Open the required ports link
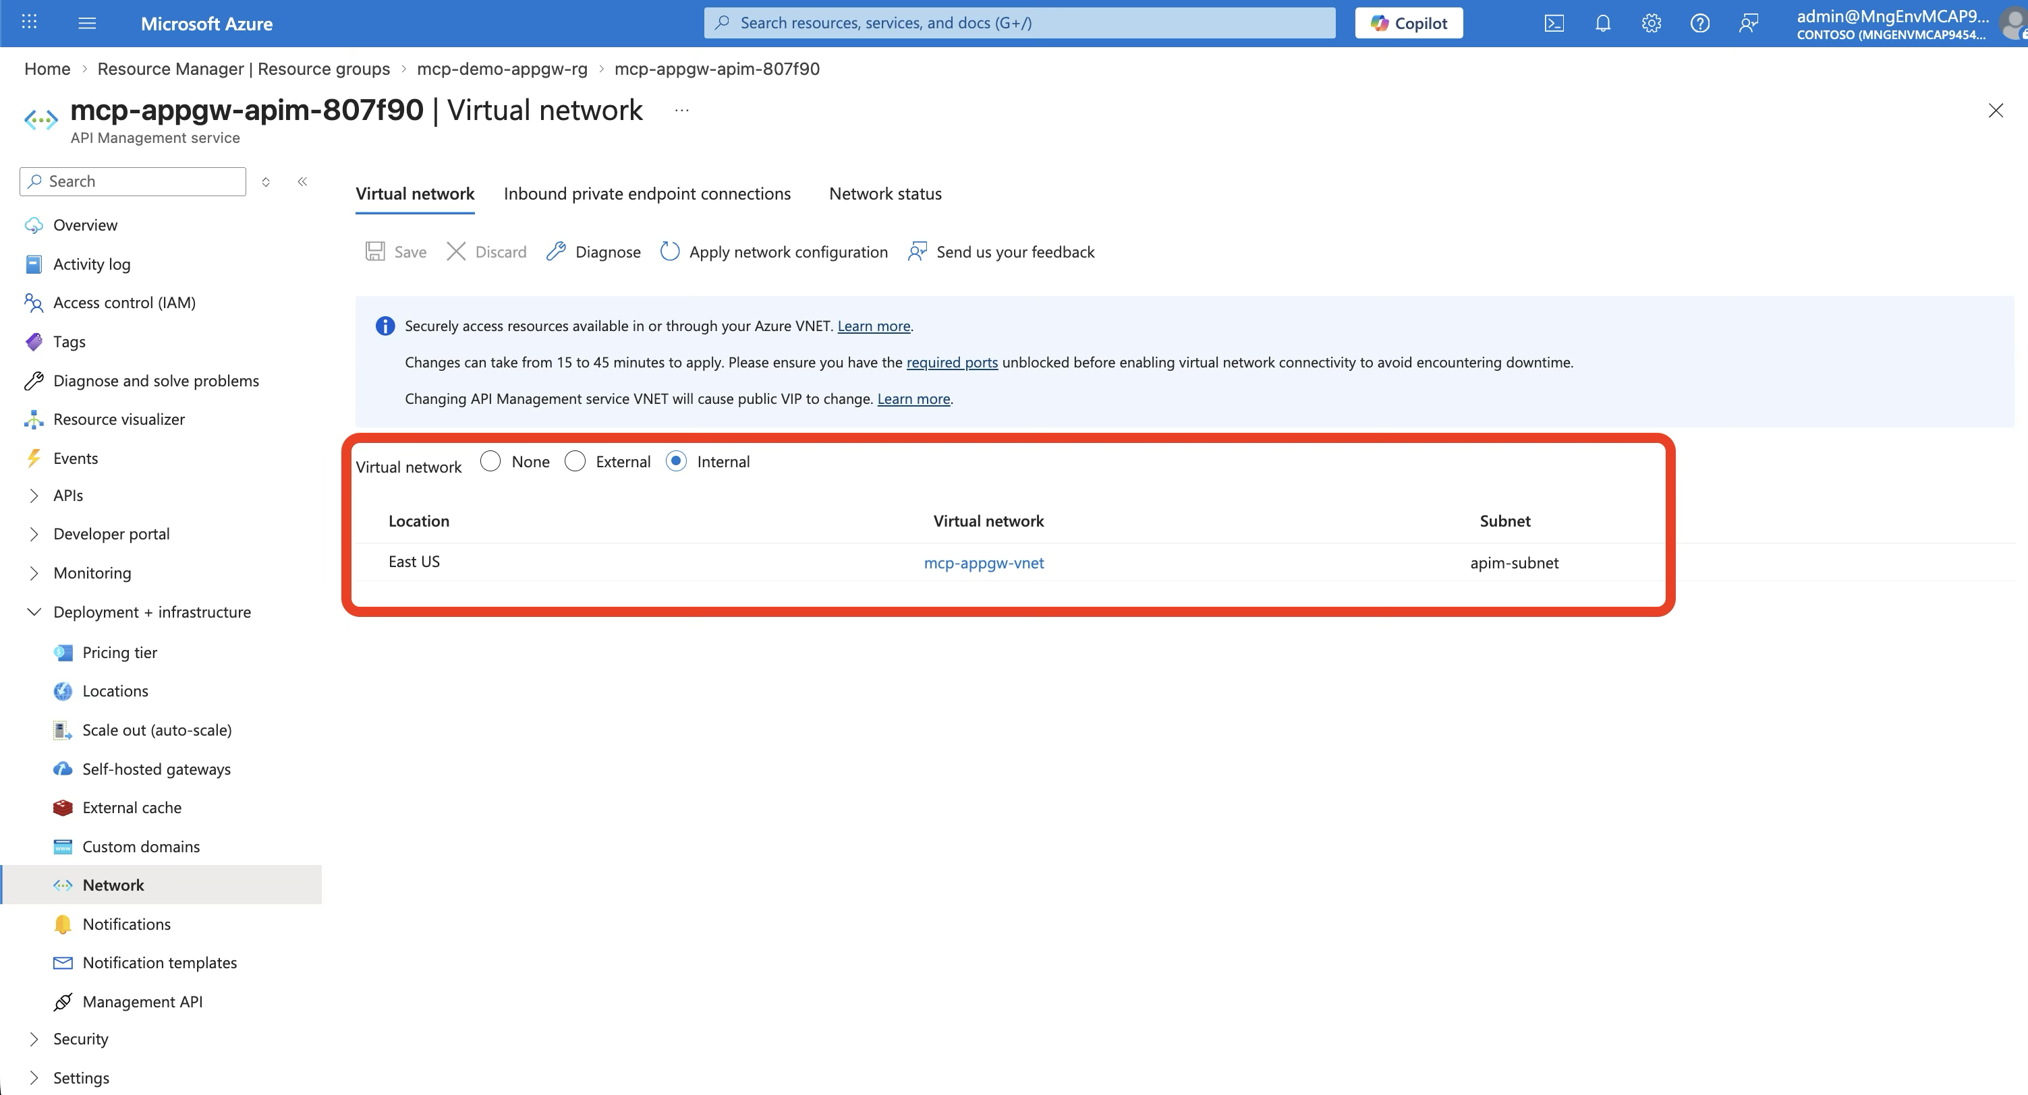This screenshot has height=1095, width=2028. pos(952,363)
